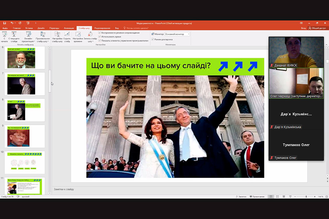Click zoom in plus button
This screenshot has width=329, height=219.
tap(315, 197)
